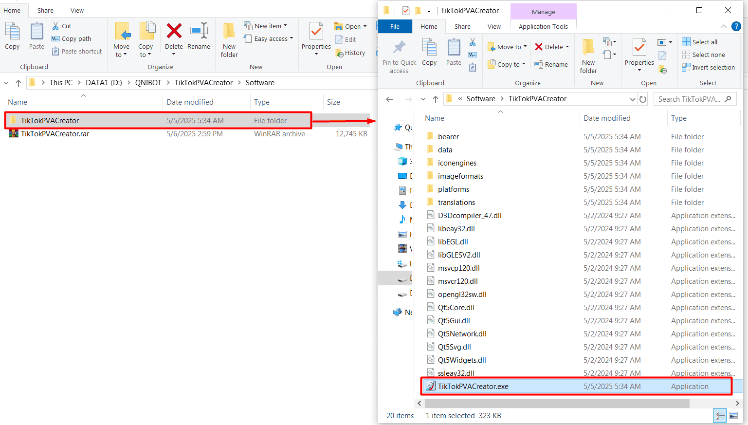The height and width of the screenshot is (425, 748).
Task: Click the Up arrow in the Software window address bar
Action: pyautogui.click(x=18, y=83)
